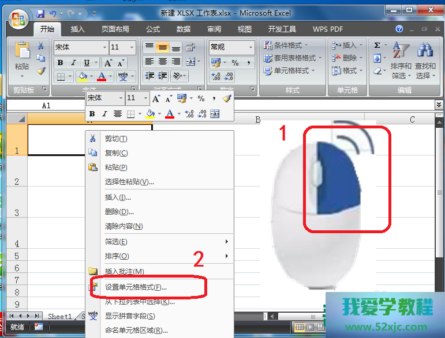Click the Save icon in quick access toolbar
Image resolution: width=445 pixels, height=338 pixels.
pos(40,13)
